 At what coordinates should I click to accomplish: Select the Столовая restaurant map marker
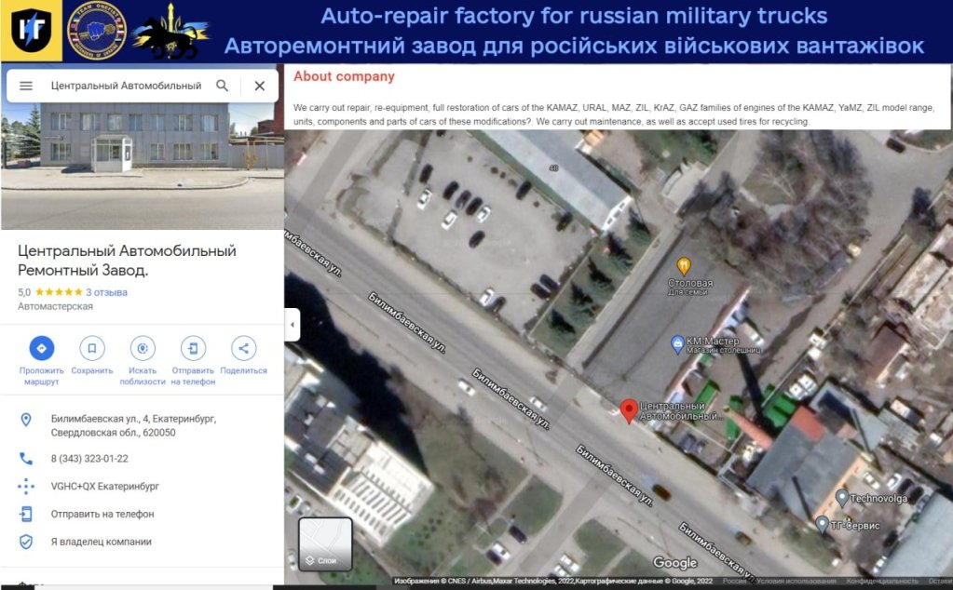pyautogui.click(x=684, y=266)
